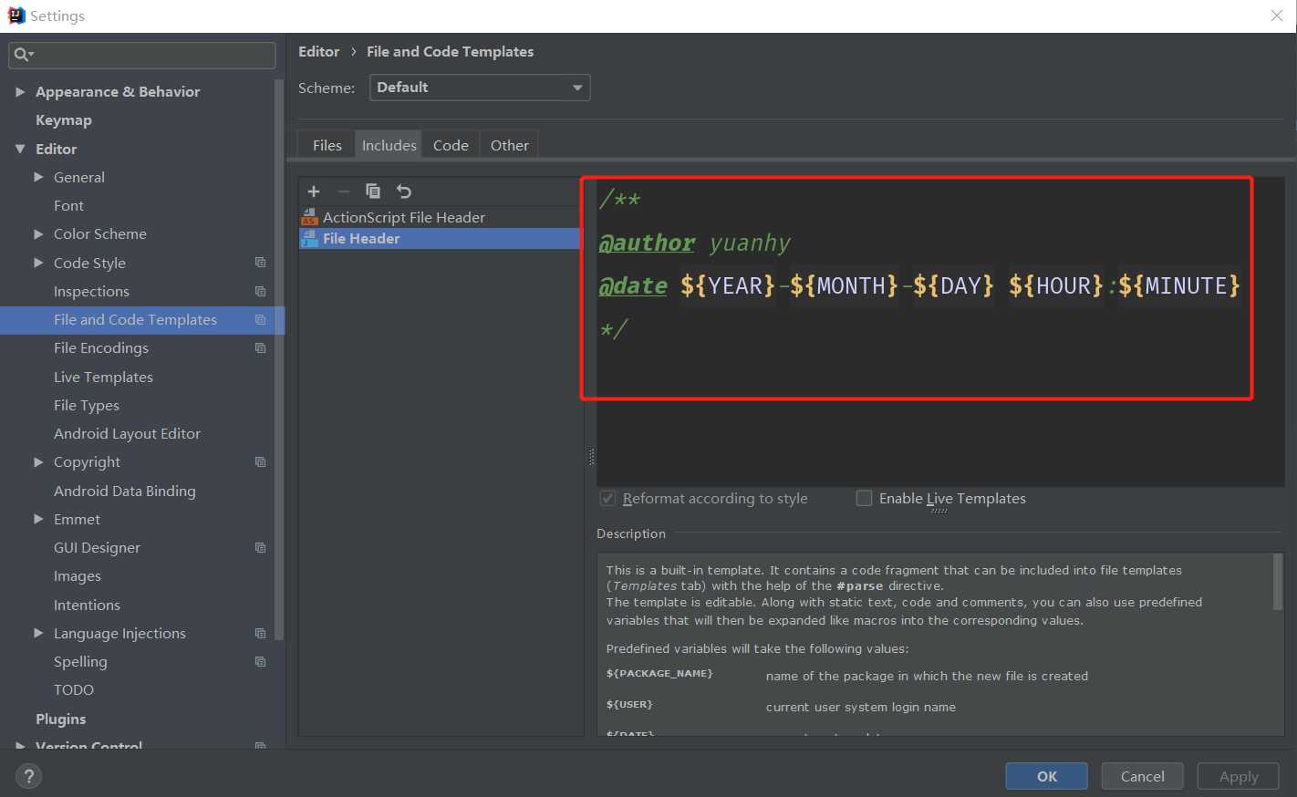Expand the Emmet node arrow

click(38, 519)
